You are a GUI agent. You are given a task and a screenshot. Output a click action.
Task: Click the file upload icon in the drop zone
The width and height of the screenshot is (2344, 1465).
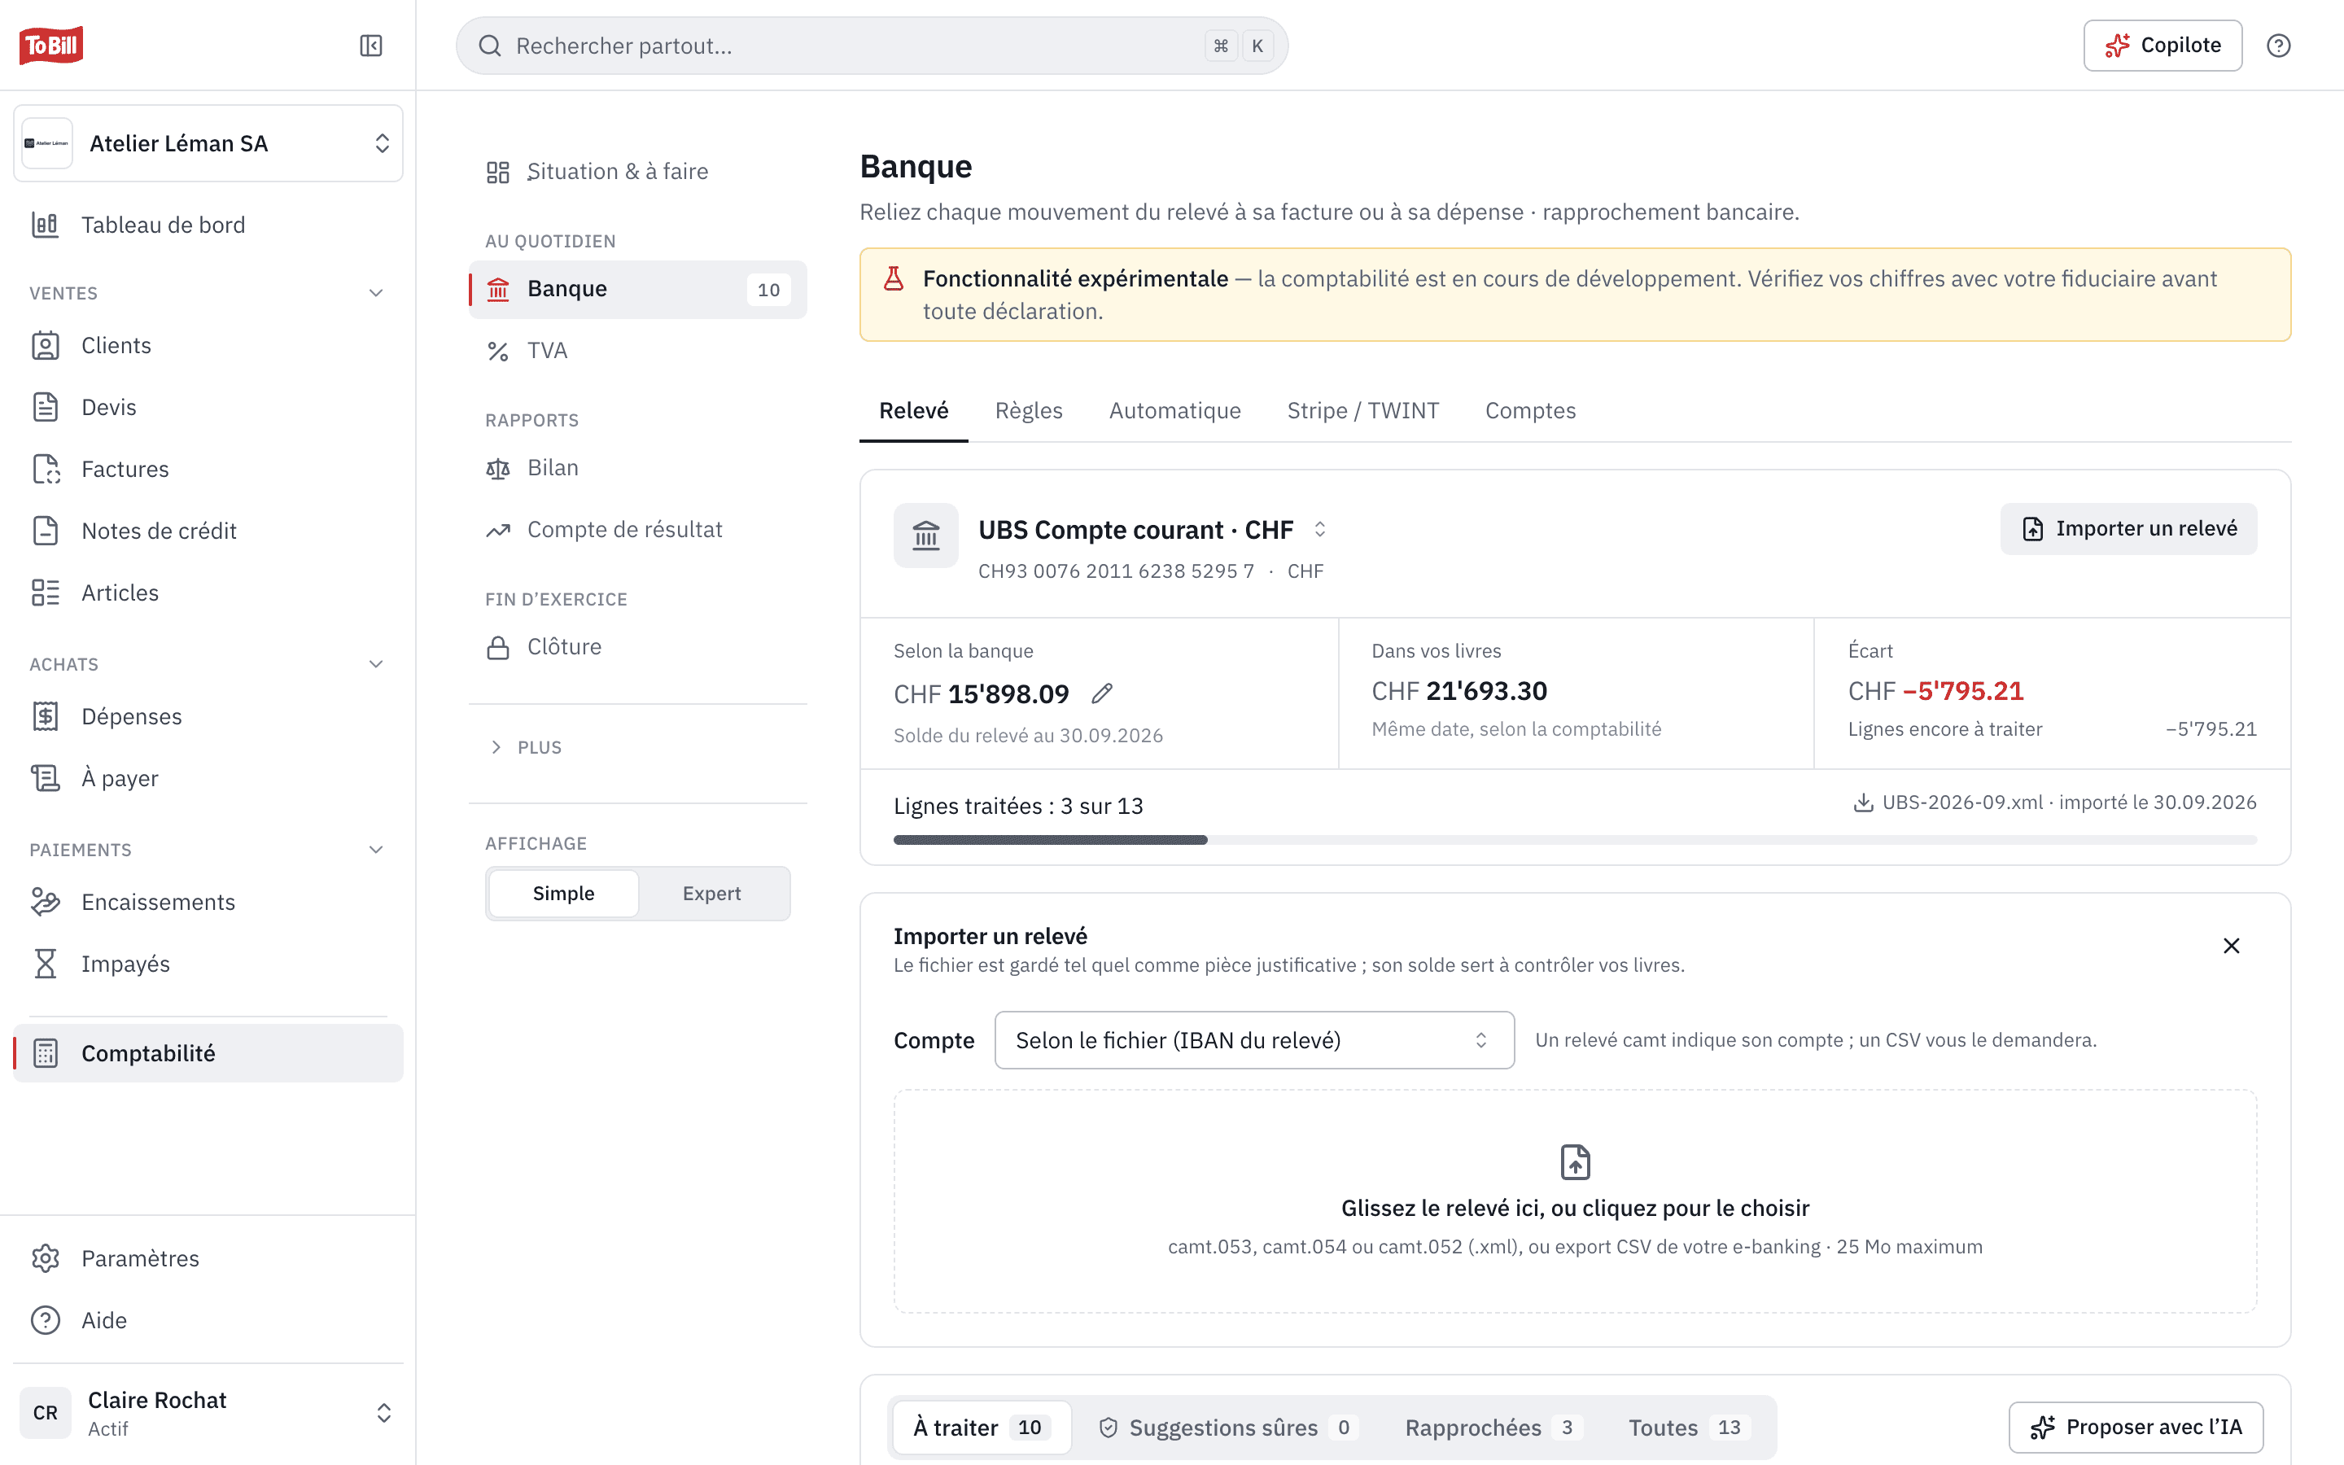click(1575, 1161)
